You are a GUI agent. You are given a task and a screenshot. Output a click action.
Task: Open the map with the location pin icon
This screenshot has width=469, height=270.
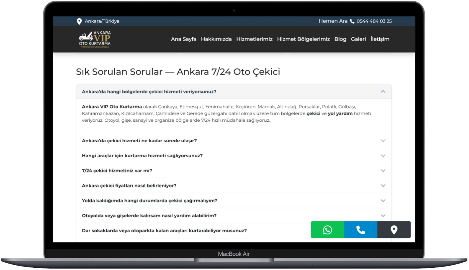click(x=394, y=230)
